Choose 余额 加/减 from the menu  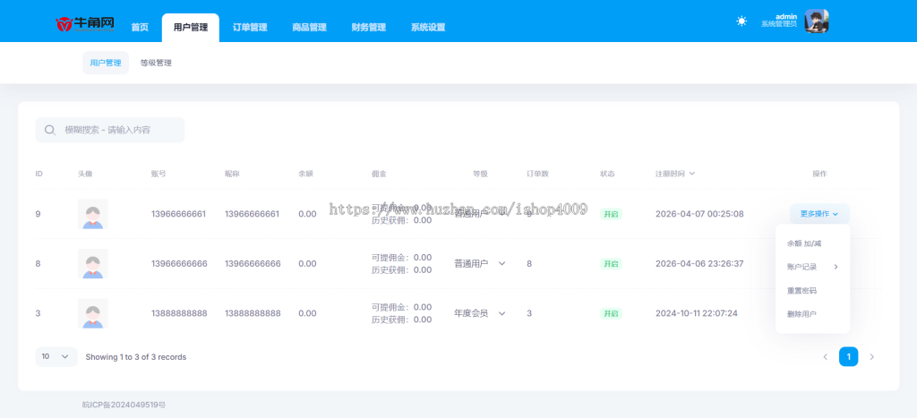tap(812, 243)
